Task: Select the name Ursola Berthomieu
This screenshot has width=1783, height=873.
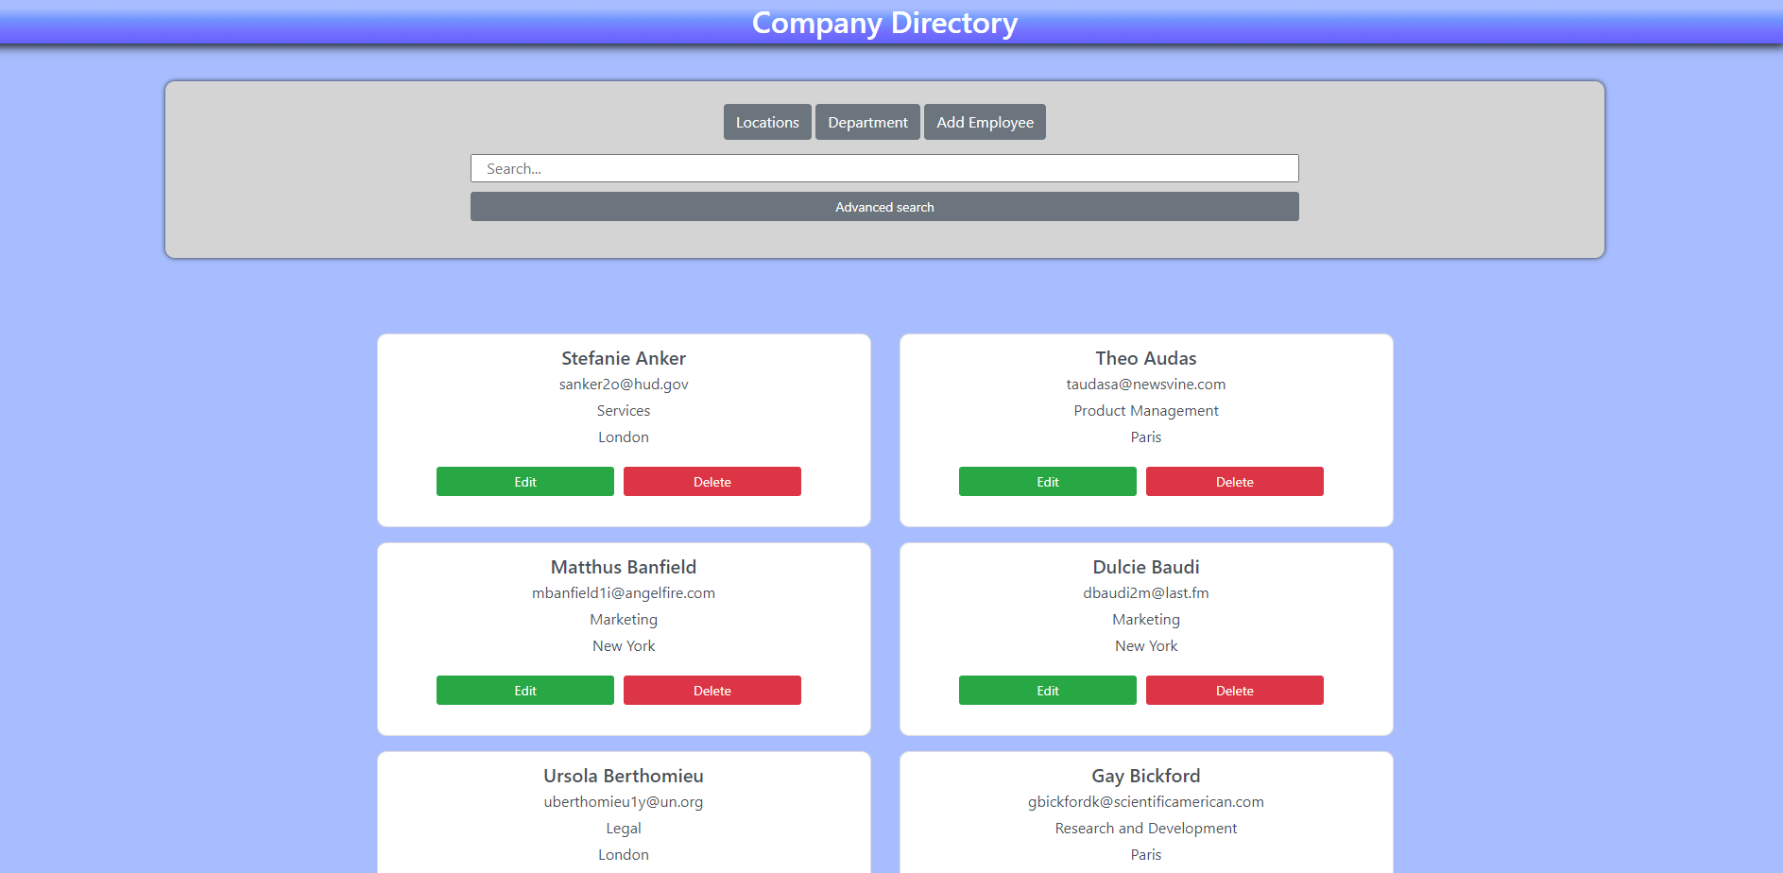Action: pyautogui.click(x=624, y=776)
